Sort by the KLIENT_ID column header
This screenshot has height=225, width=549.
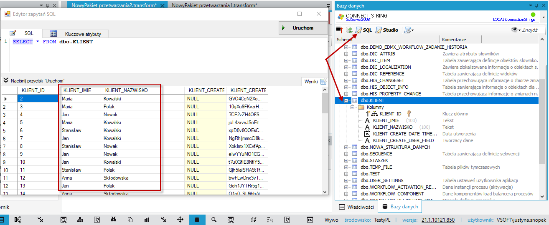pos(38,90)
